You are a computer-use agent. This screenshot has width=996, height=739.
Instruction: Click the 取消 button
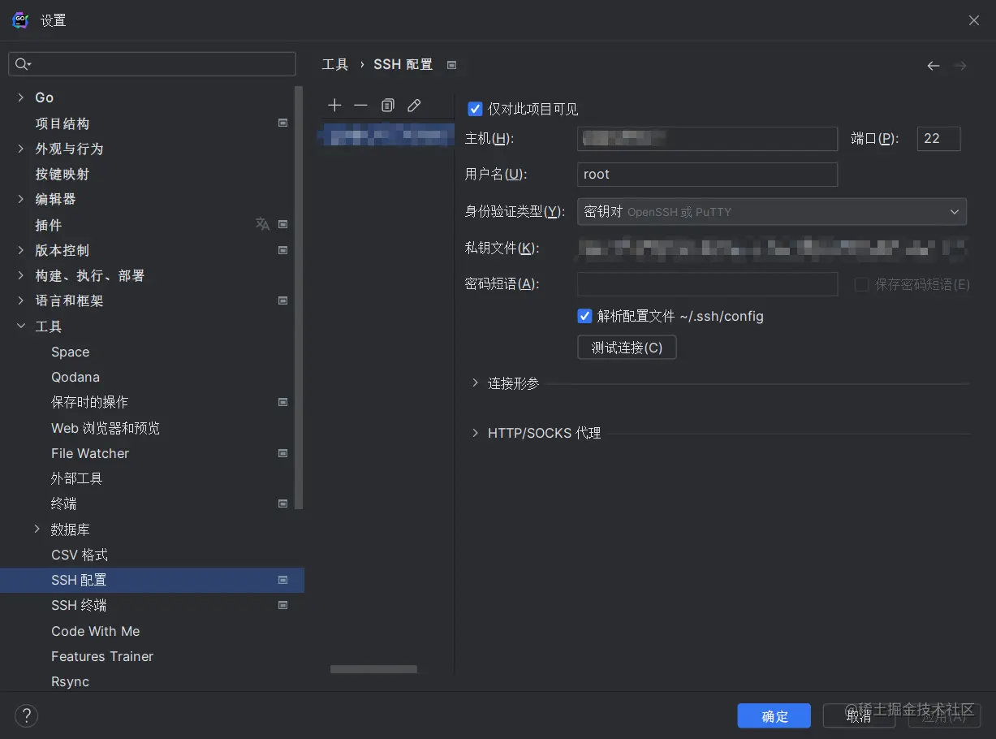click(x=860, y=715)
